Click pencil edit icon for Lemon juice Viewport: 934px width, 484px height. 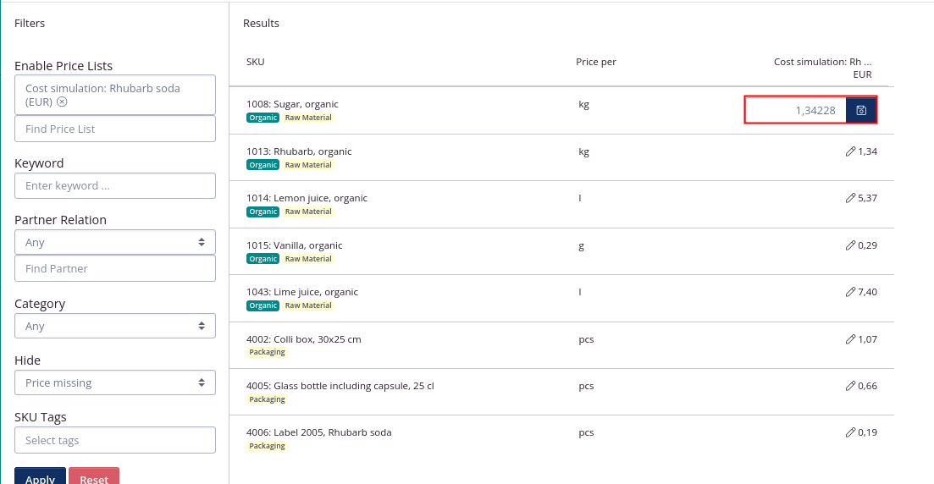[850, 198]
